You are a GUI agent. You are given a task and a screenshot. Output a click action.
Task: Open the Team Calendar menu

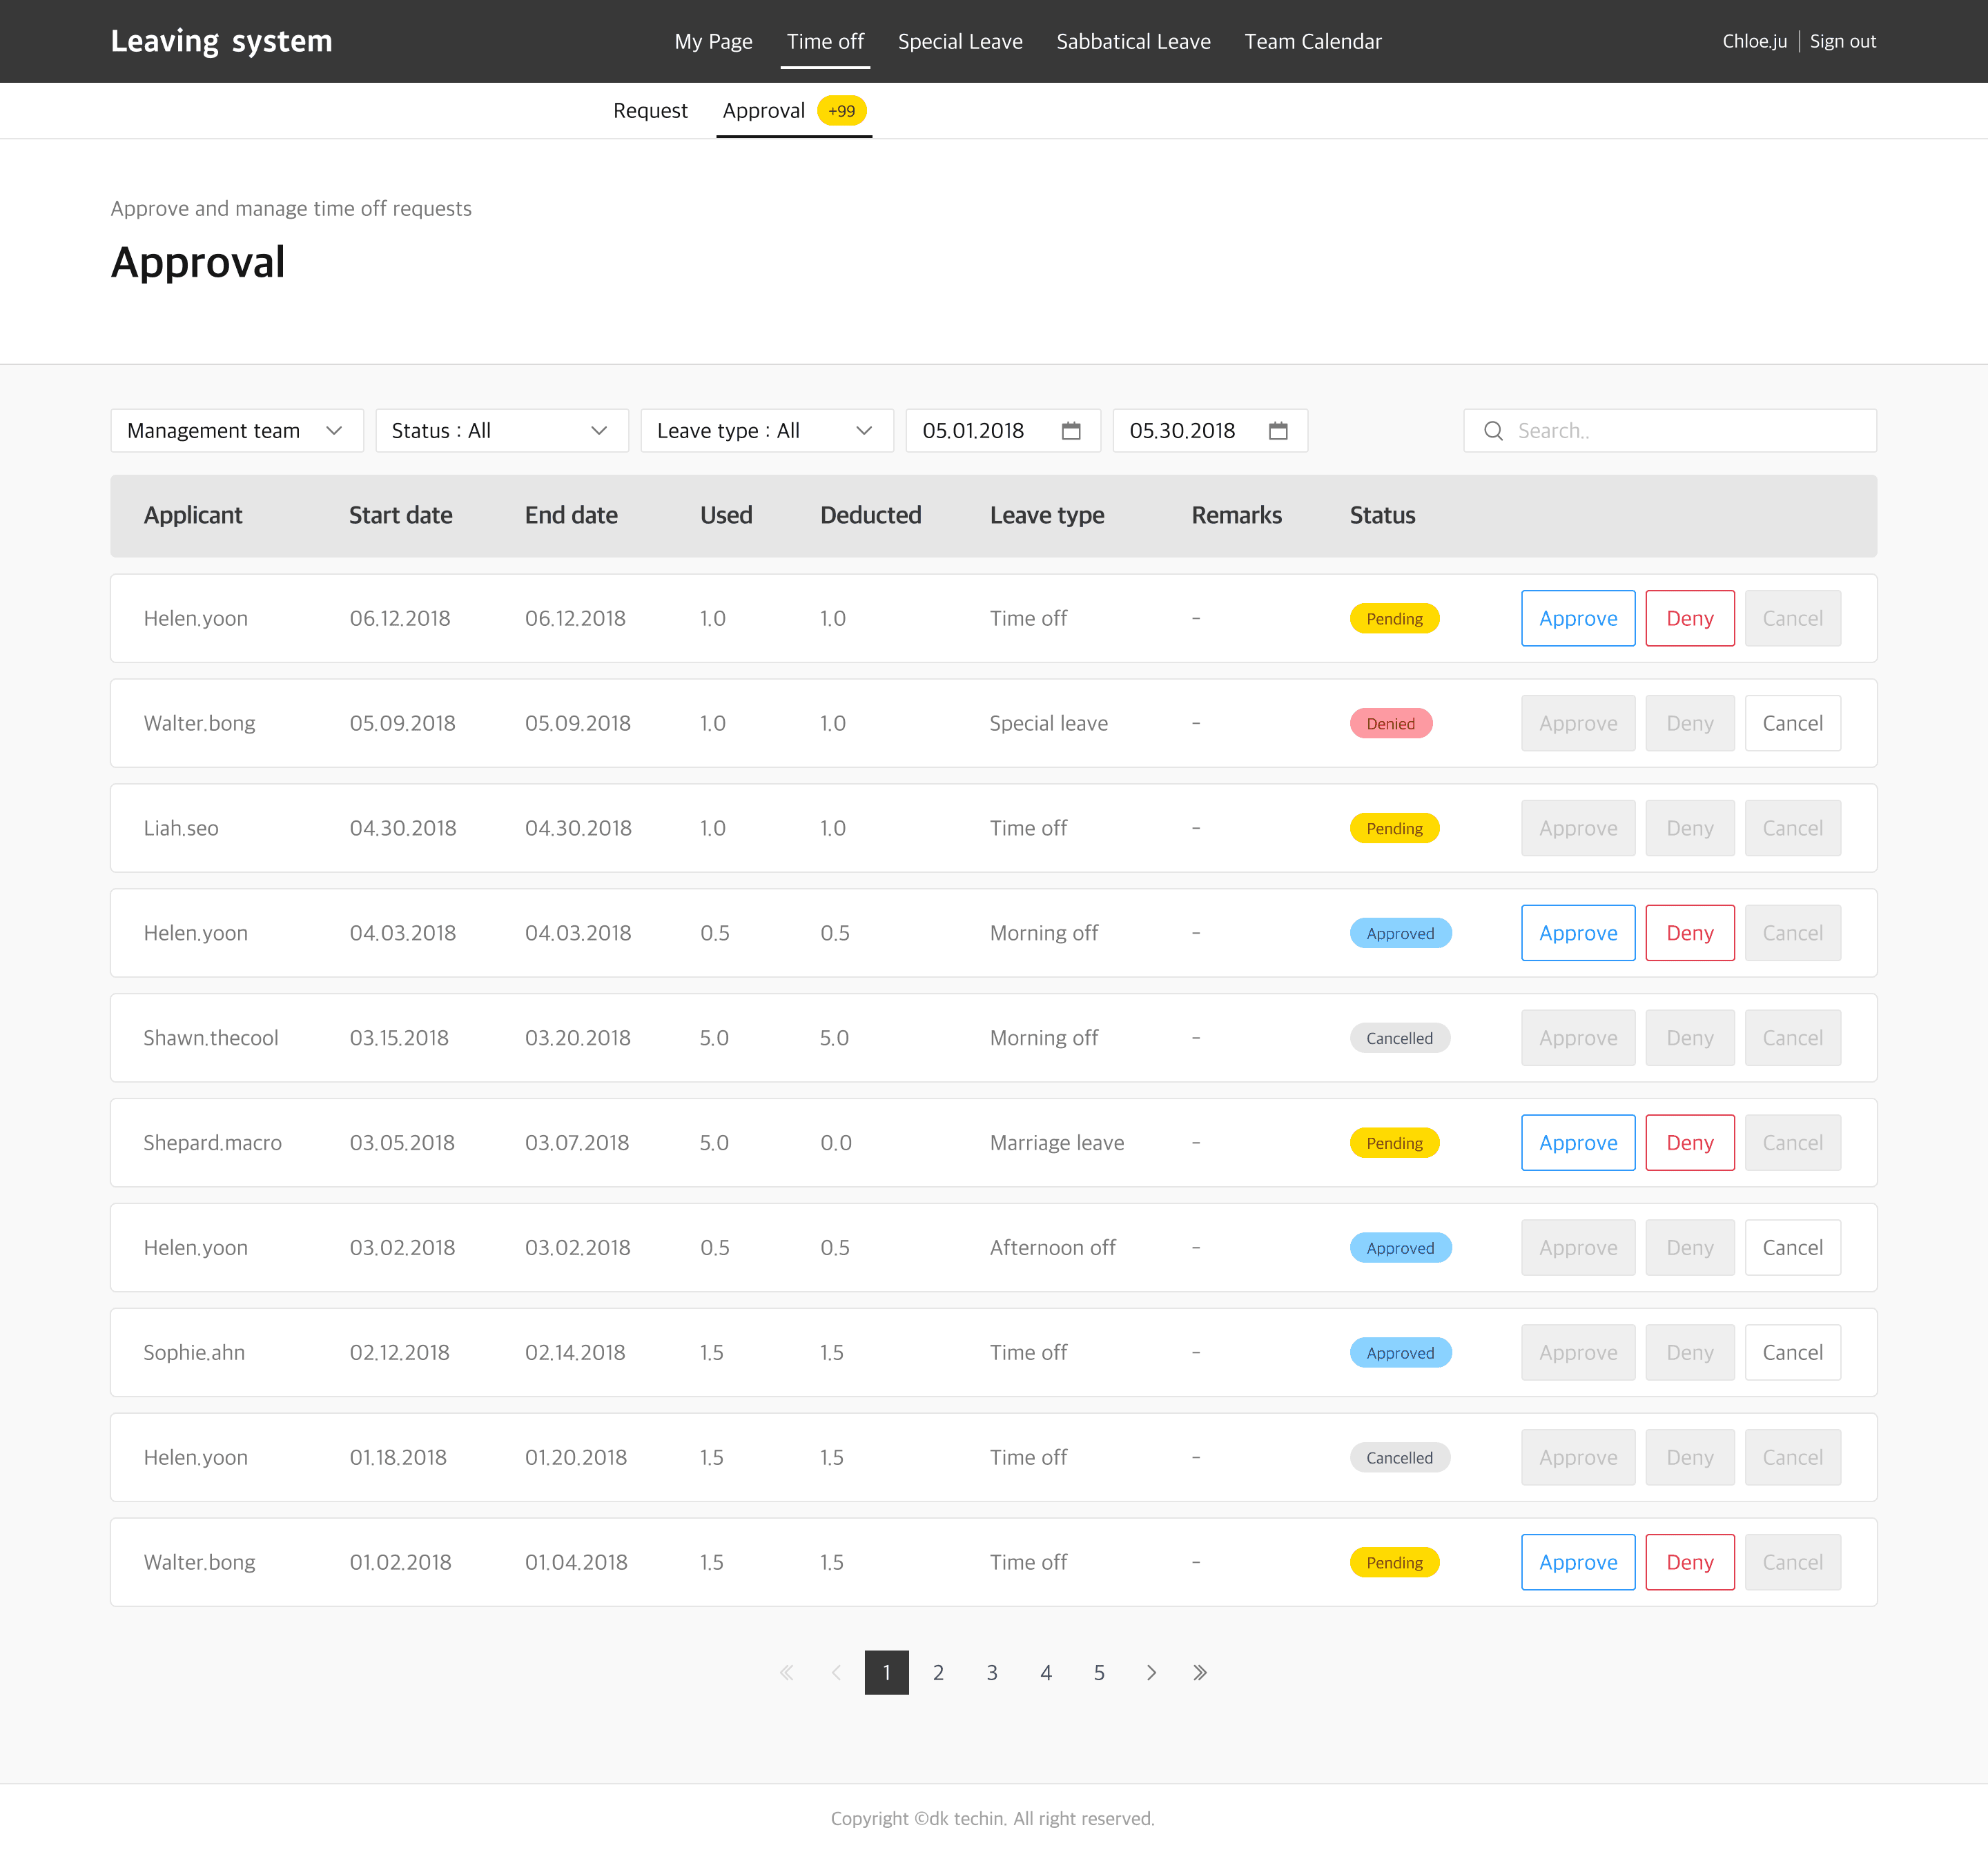(1312, 42)
